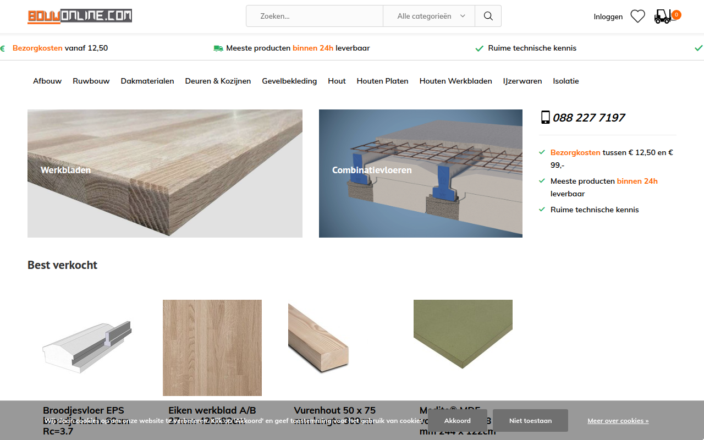Call phone number 088 227 7197
This screenshot has height=440, width=704.
(589, 117)
